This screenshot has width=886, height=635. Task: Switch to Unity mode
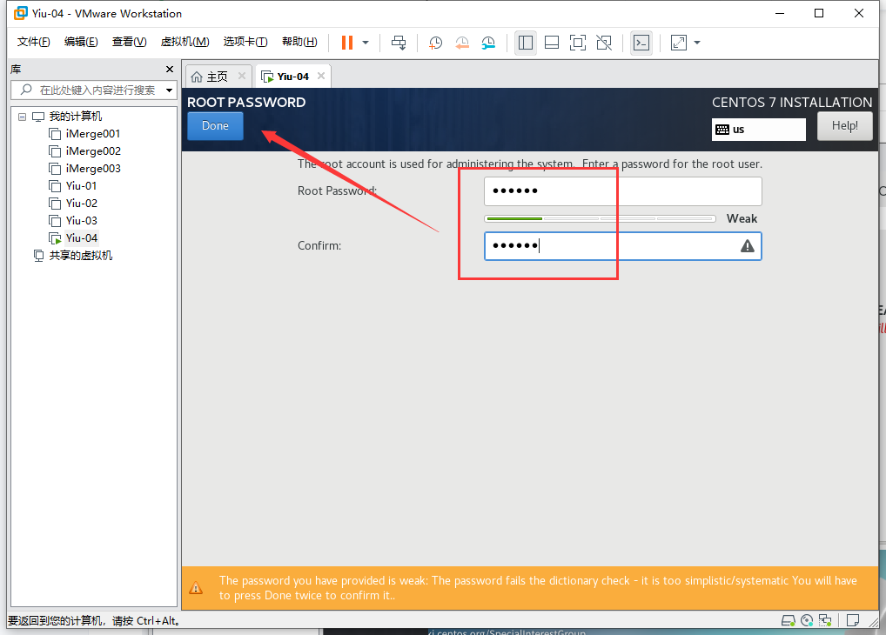pyautogui.click(x=604, y=43)
